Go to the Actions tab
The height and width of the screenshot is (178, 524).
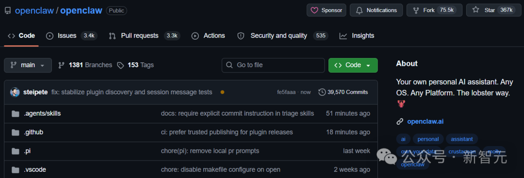pyautogui.click(x=208, y=36)
